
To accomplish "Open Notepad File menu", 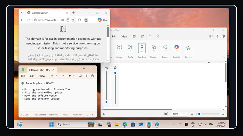I will click(23, 76).
